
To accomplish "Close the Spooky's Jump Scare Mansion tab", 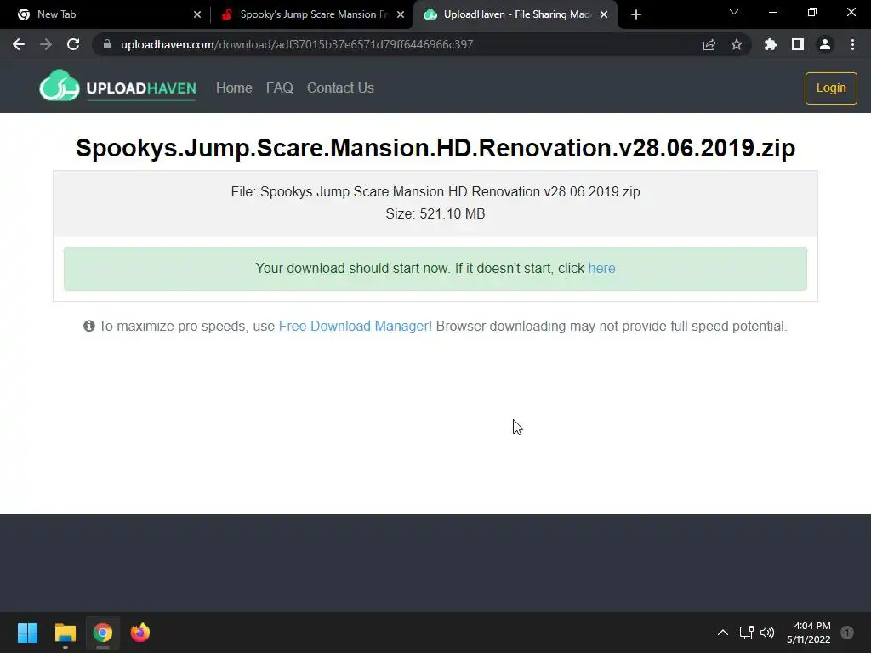I will pos(401,14).
